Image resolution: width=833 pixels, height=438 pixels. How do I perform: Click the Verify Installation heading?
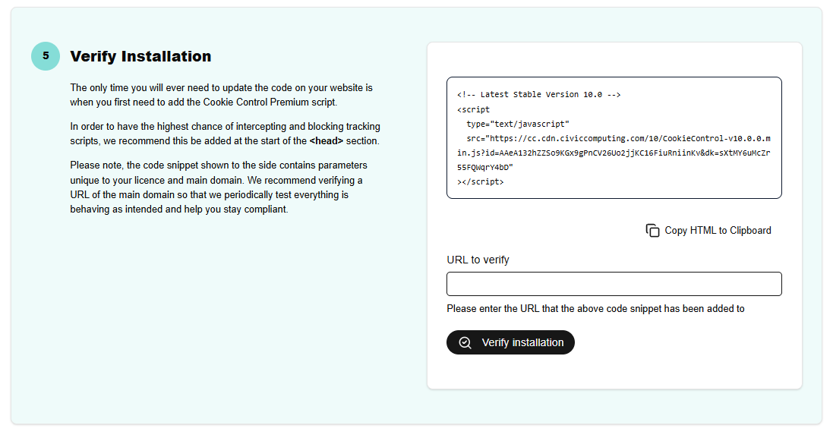point(140,56)
